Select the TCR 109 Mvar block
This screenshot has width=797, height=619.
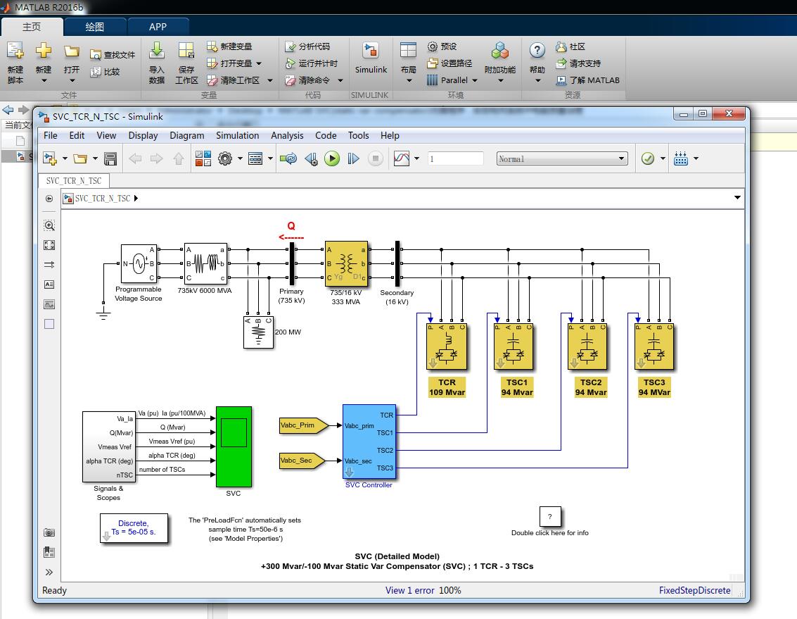pyautogui.click(x=447, y=346)
